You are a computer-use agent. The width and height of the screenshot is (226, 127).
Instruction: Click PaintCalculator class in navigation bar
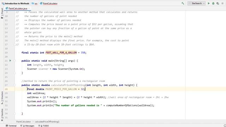pyautogui.click(x=50, y=4)
